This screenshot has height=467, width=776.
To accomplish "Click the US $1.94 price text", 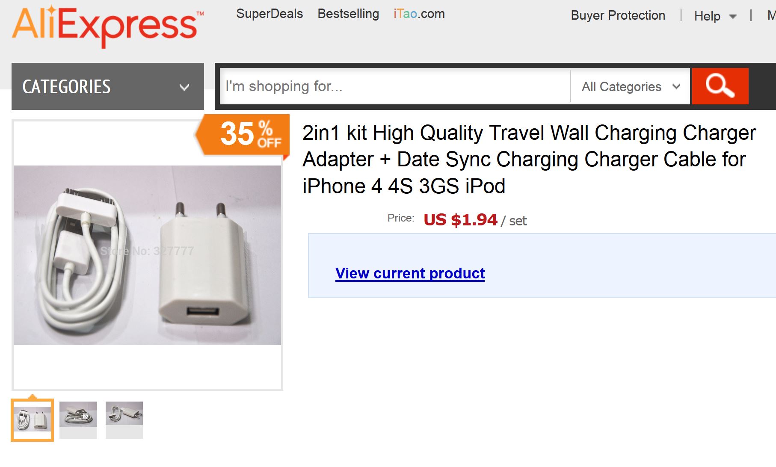I will (x=460, y=219).
